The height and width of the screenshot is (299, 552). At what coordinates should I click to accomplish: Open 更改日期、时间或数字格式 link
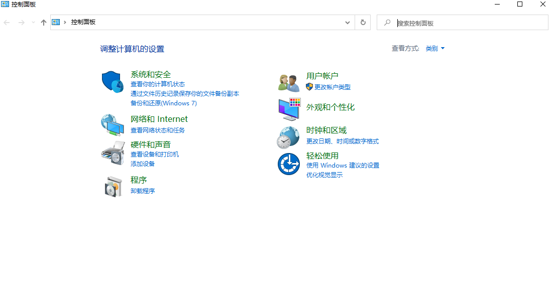(343, 141)
